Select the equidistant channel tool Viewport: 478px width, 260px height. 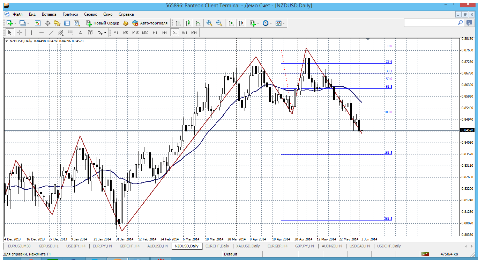point(61,32)
